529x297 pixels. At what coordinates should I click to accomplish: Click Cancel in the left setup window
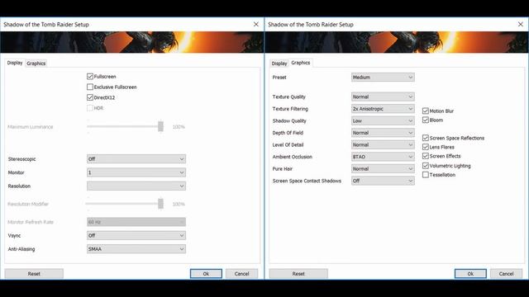point(241,274)
